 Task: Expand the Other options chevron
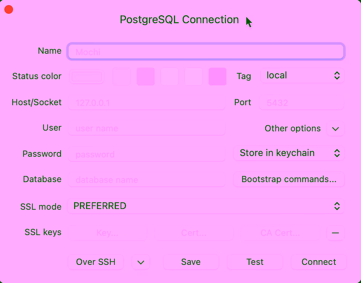click(335, 129)
